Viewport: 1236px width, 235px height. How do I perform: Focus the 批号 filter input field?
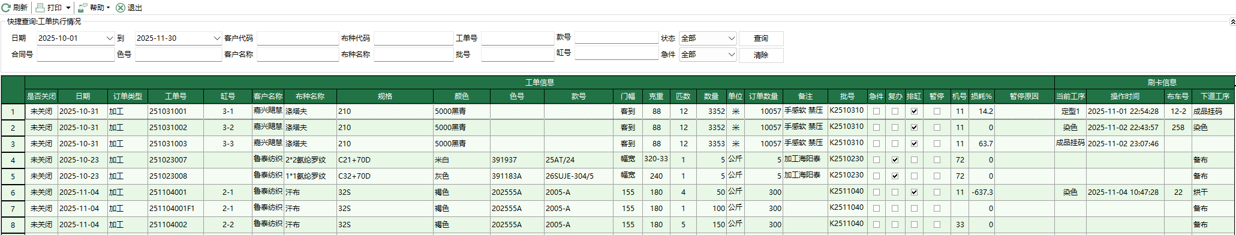[518, 55]
